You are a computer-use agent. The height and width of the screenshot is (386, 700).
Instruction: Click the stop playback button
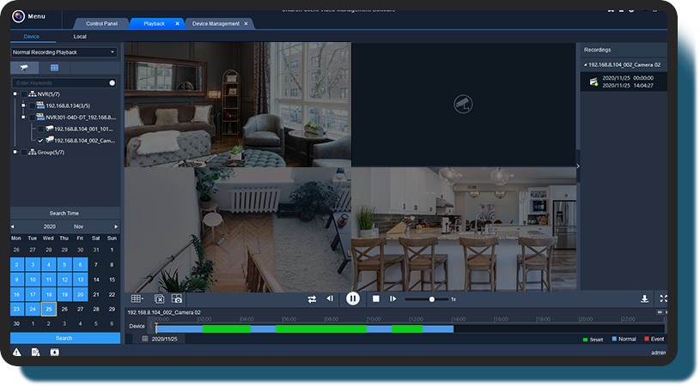[375, 299]
